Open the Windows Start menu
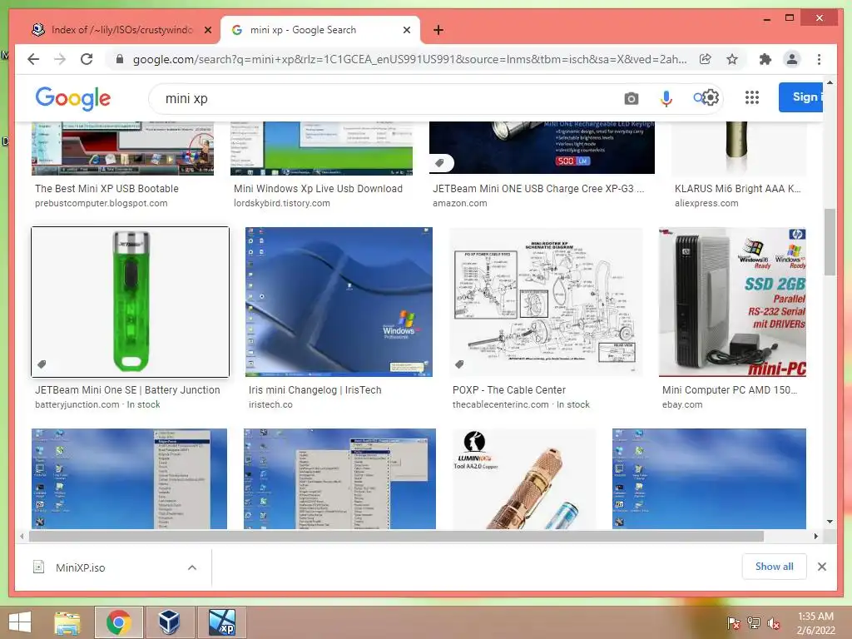This screenshot has width=852, height=639. 20,622
